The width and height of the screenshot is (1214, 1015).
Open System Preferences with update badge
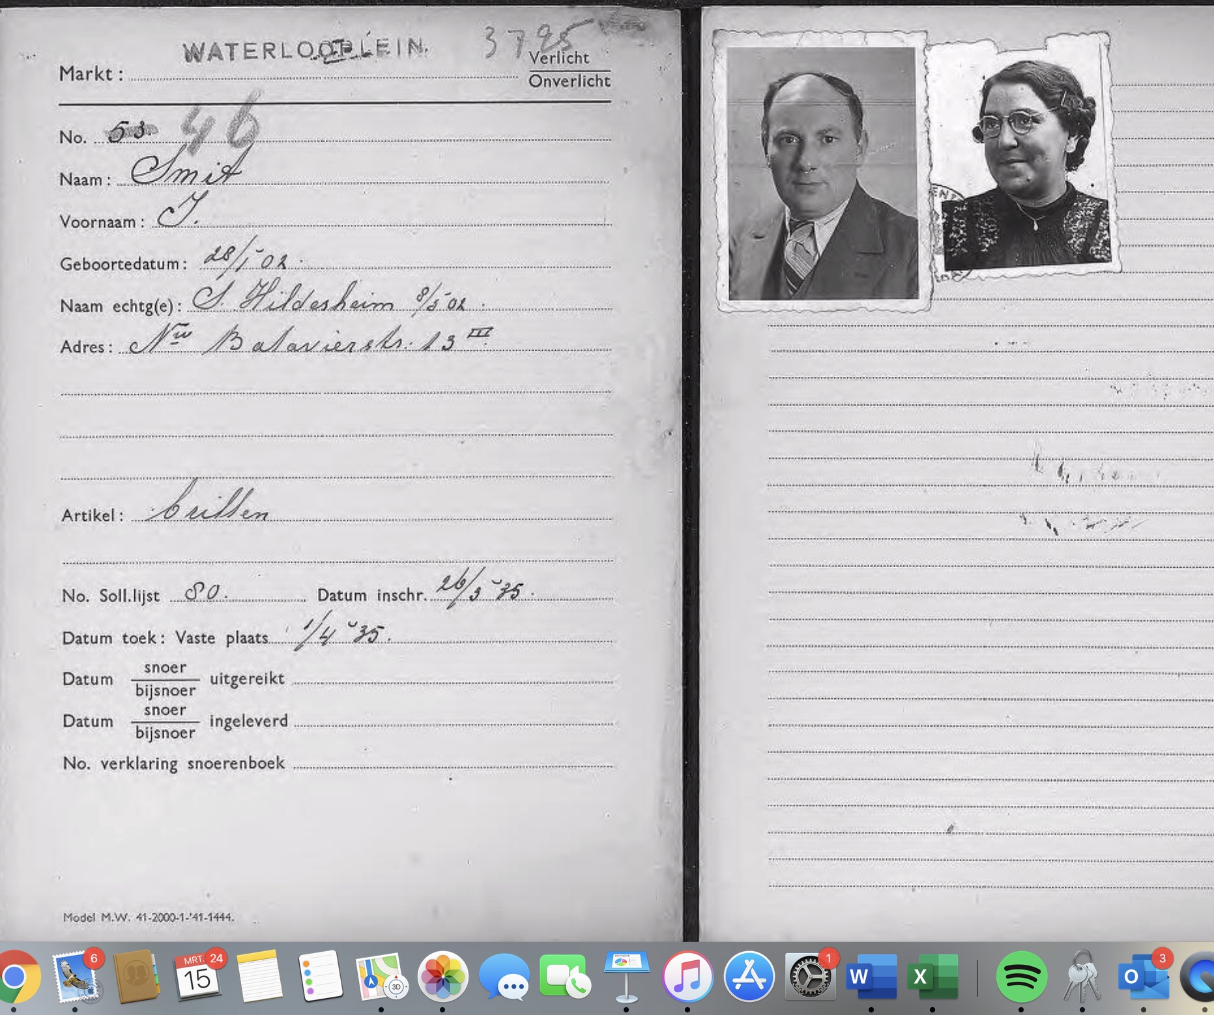click(809, 977)
